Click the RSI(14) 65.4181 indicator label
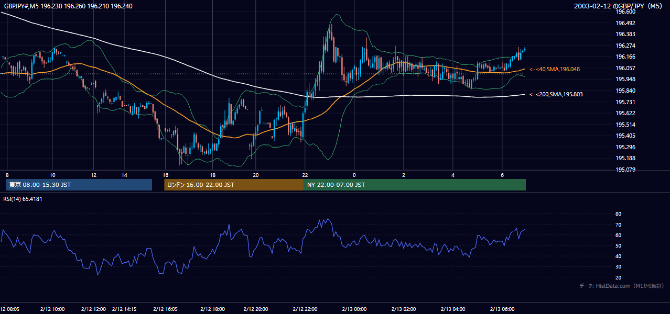This screenshot has width=670, height=314. [x=23, y=199]
